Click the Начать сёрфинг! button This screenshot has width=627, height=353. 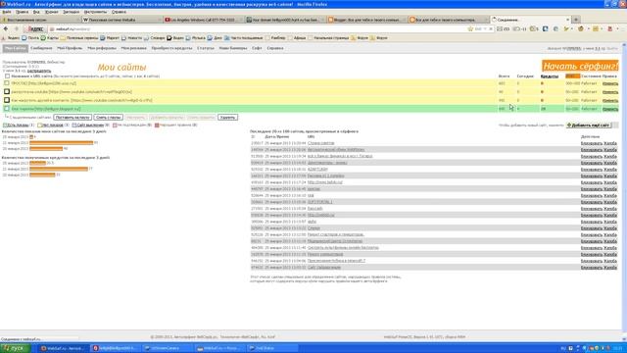pos(580,66)
